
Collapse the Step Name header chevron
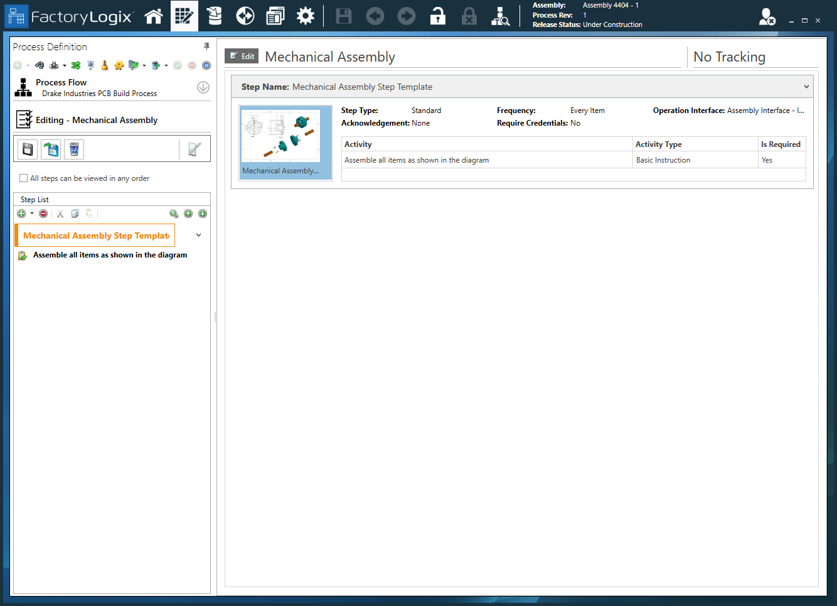806,87
